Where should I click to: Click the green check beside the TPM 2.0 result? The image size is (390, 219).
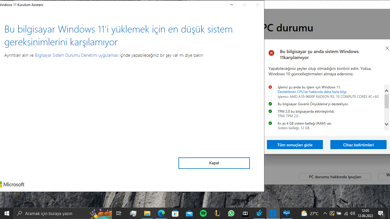coord(270,111)
